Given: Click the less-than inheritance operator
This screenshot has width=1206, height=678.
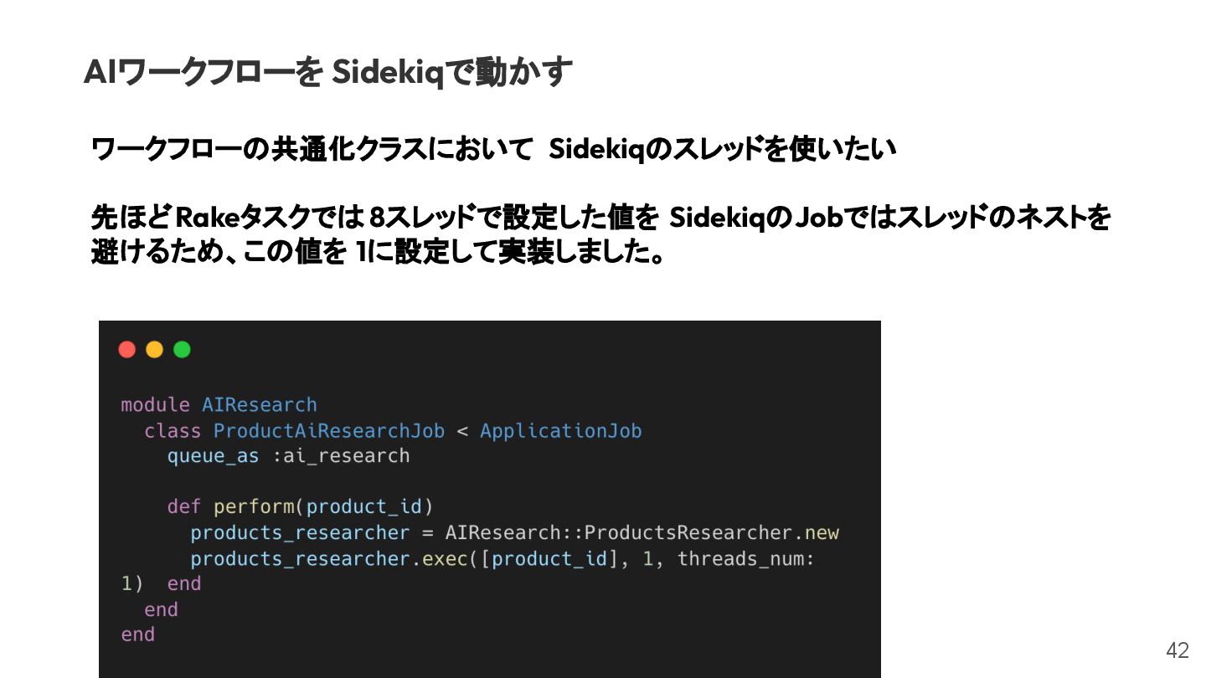Looking at the screenshot, I should (x=462, y=431).
